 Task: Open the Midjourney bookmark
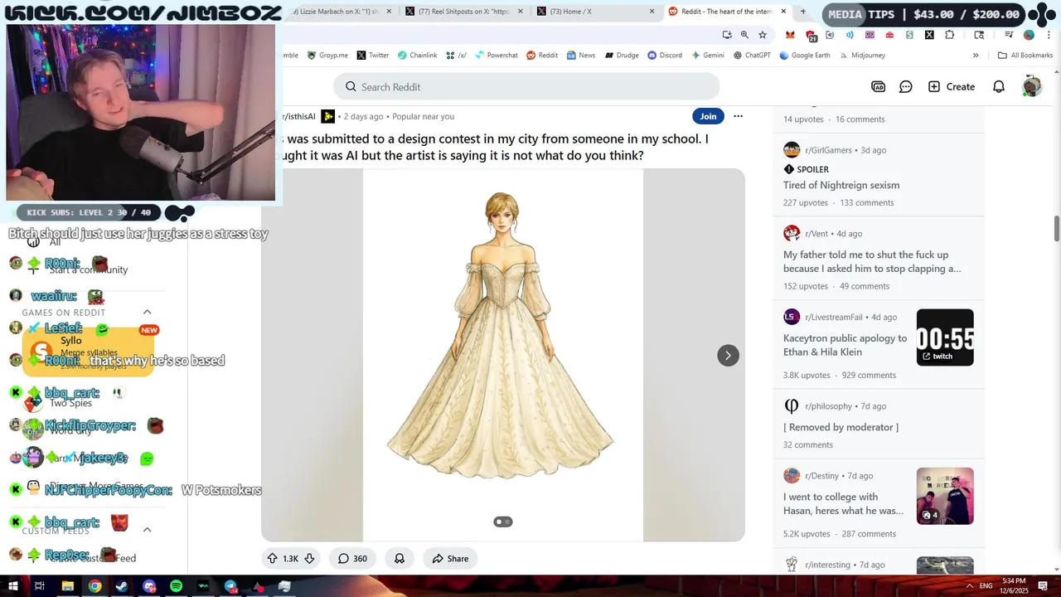tap(861, 56)
